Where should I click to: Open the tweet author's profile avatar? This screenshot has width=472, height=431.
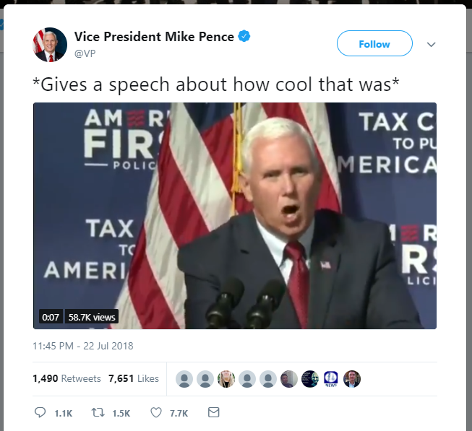click(x=50, y=45)
